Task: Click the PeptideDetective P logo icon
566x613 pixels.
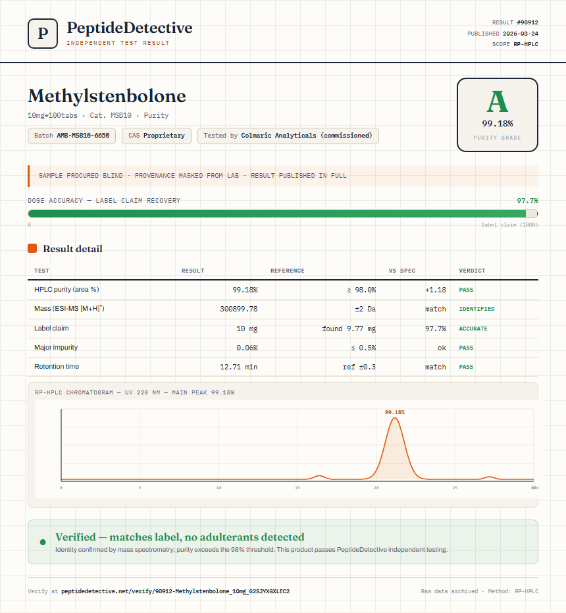Action: pyautogui.click(x=43, y=34)
